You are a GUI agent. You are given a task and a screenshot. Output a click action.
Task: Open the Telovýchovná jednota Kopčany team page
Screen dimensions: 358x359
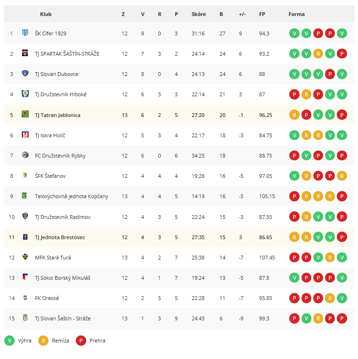tap(72, 196)
